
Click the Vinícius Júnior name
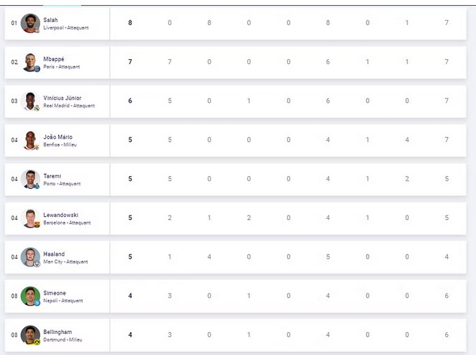coord(62,98)
